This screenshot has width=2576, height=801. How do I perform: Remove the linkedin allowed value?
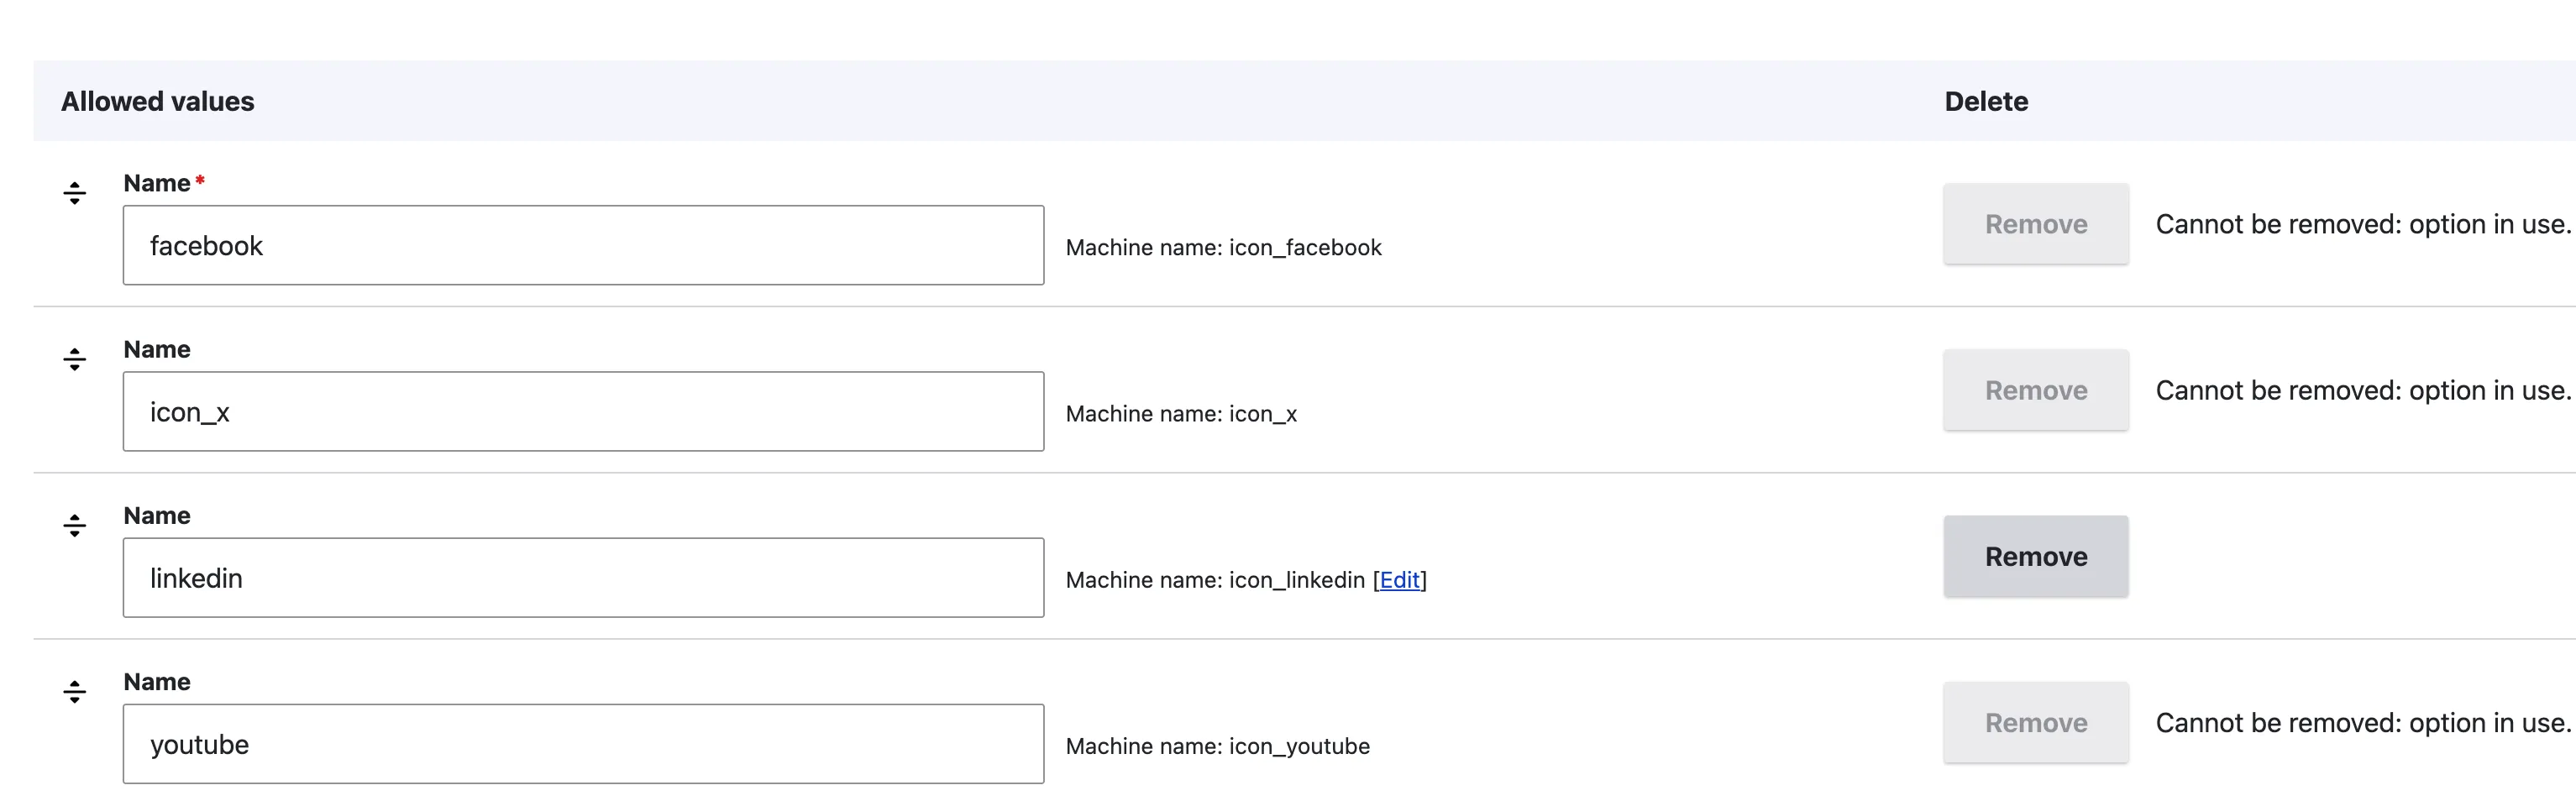(2035, 557)
